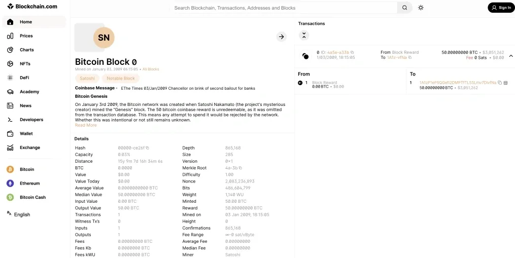Click the Academy graduation cap icon

[x=10, y=92]
